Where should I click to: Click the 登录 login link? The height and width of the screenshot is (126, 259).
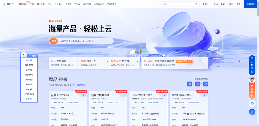[x=239, y=4]
